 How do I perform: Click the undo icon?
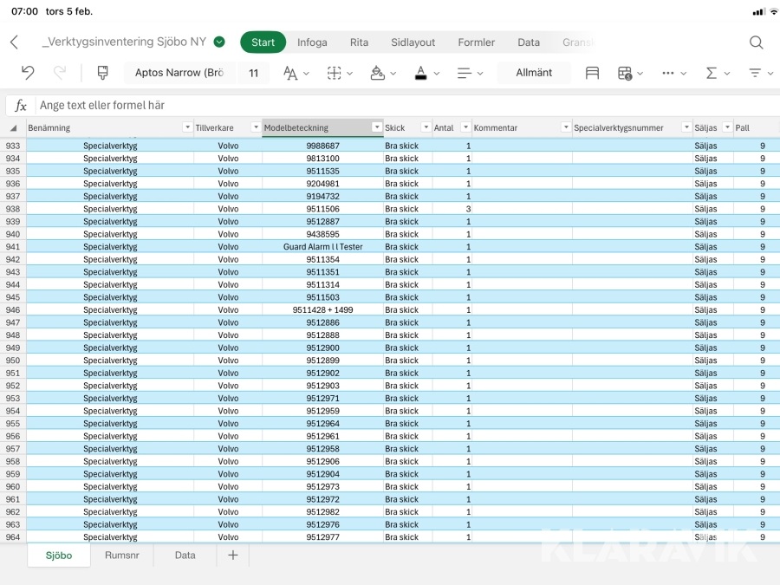28,73
